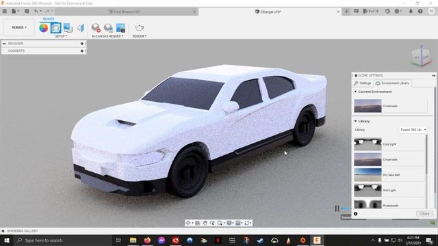Select the Cool Light environment thumbnail
The height and width of the screenshot is (246, 438).
[x=368, y=144]
